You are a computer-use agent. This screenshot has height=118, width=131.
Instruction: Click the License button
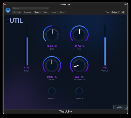pyautogui.click(x=120, y=107)
